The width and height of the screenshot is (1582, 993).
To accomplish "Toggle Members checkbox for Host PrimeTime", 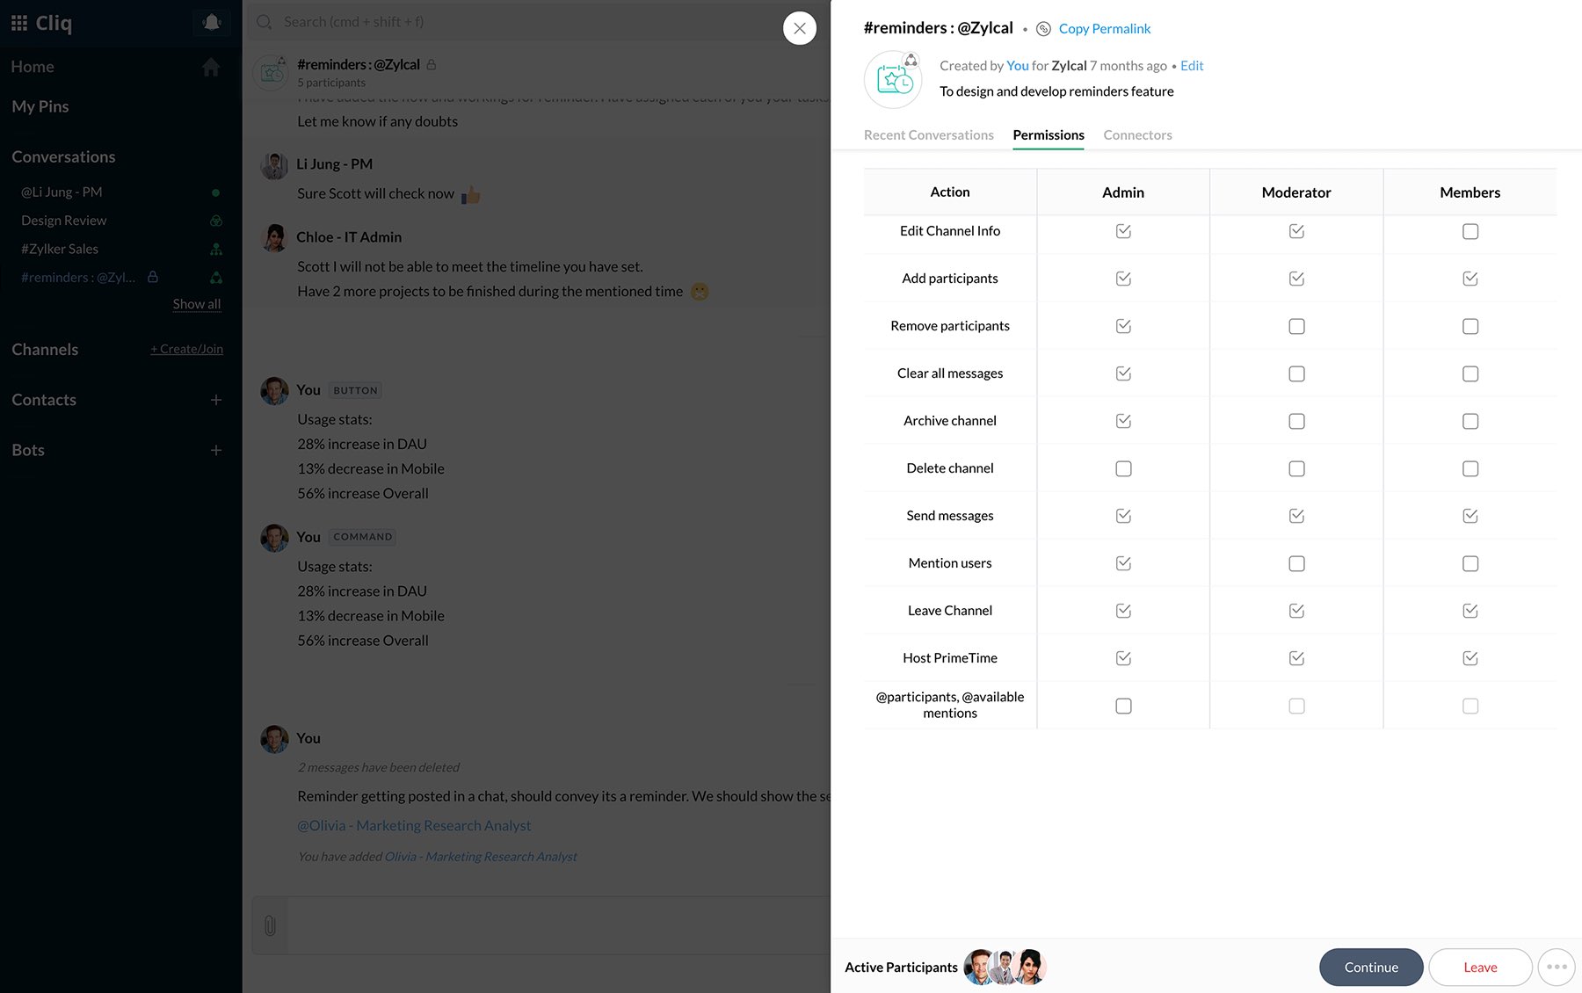I will [x=1470, y=658].
